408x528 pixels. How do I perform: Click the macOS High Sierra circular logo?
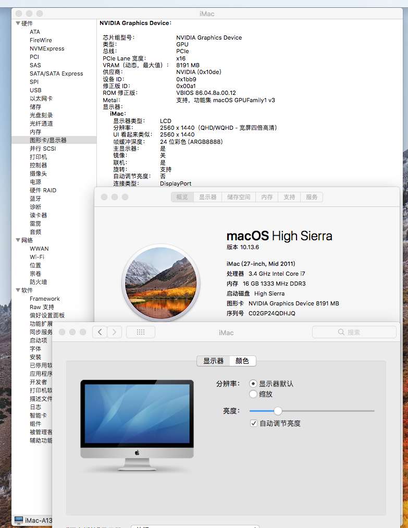click(161, 283)
